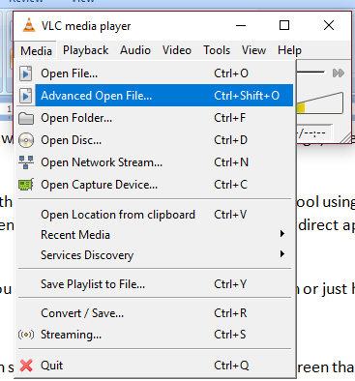Choose Save Playlist to File…

point(156,284)
